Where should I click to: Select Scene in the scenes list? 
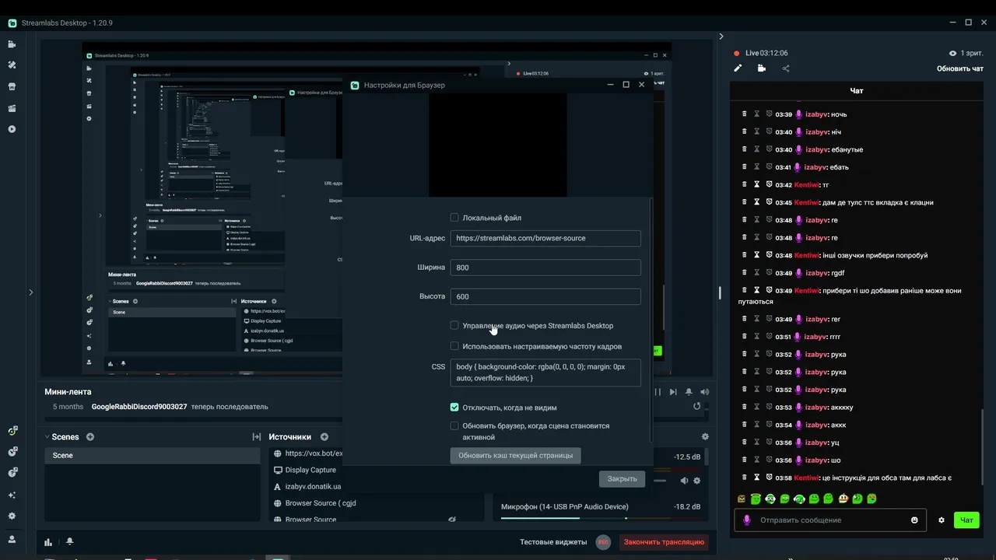tap(153, 455)
